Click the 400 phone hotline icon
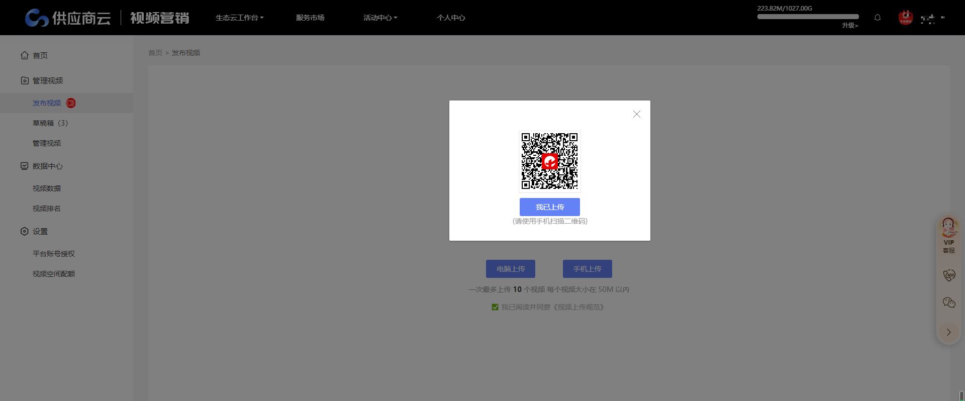Viewport: 965px width, 401px height. coord(949,275)
